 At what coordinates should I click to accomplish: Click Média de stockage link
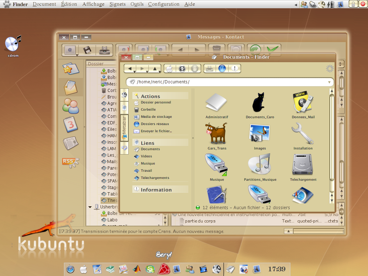click(156, 117)
